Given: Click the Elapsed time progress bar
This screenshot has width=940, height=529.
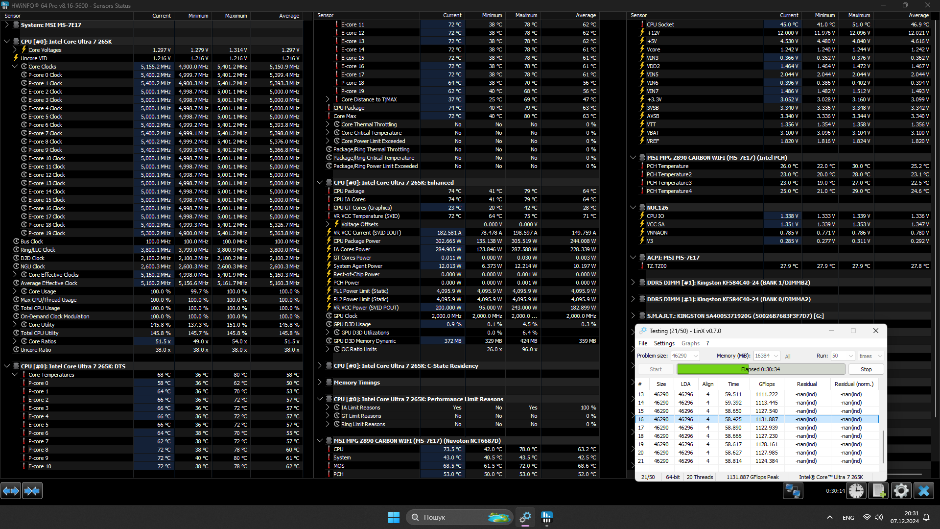Looking at the screenshot, I should tap(760, 369).
